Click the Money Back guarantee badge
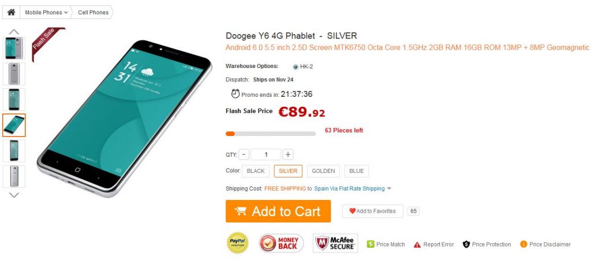This screenshot has width=591, height=272. click(281, 243)
